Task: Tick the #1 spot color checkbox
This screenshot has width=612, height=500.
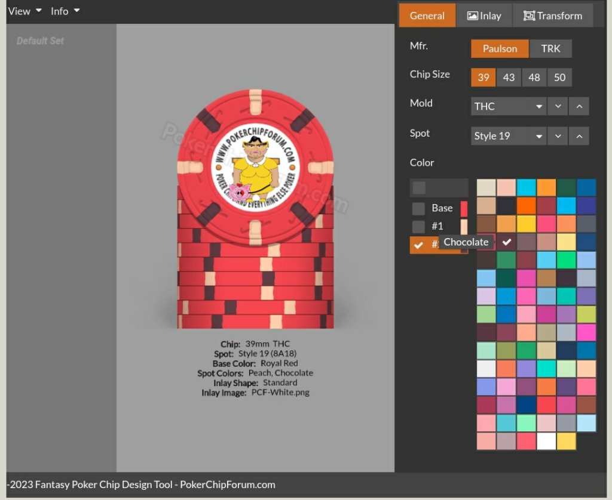Action: point(418,226)
